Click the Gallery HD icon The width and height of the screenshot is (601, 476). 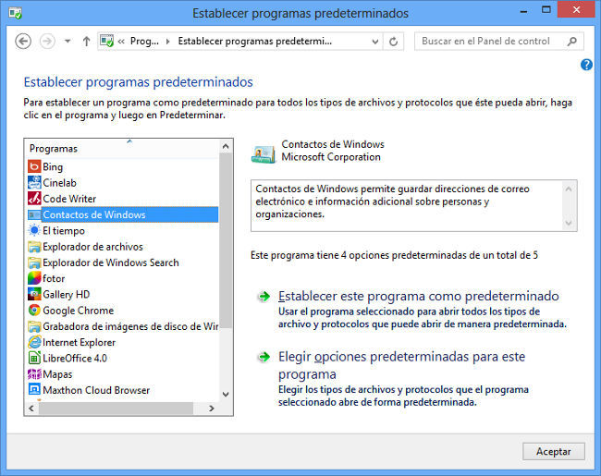coord(34,294)
